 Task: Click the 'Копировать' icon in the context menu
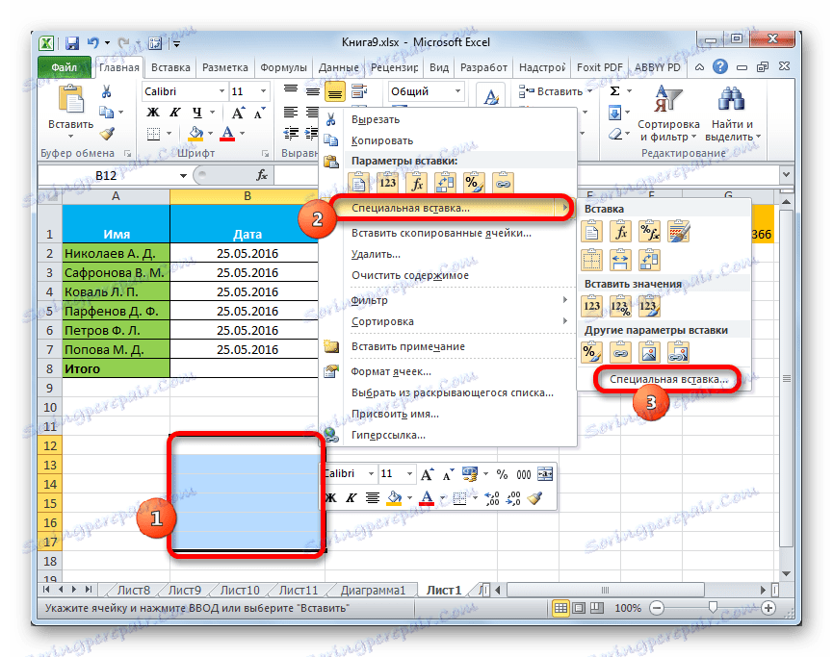click(x=330, y=139)
